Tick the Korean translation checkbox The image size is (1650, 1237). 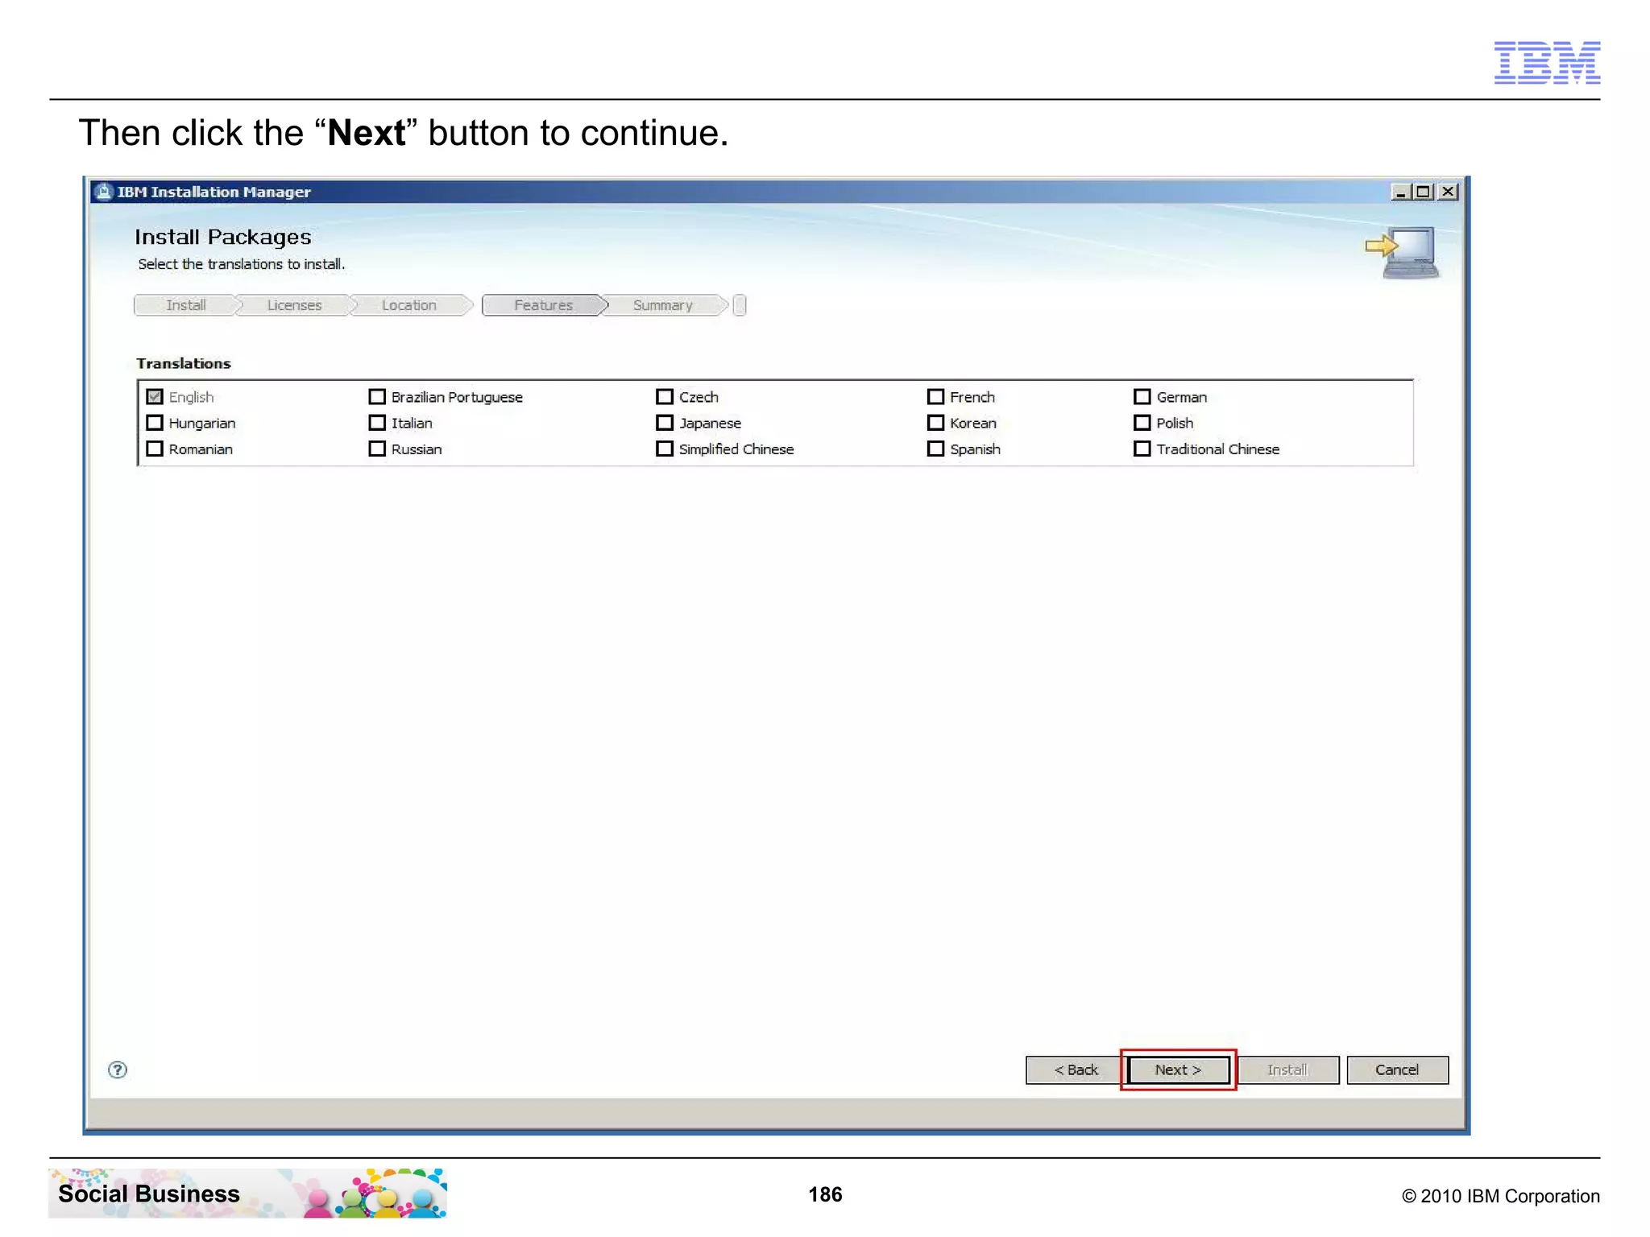(x=935, y=423)
